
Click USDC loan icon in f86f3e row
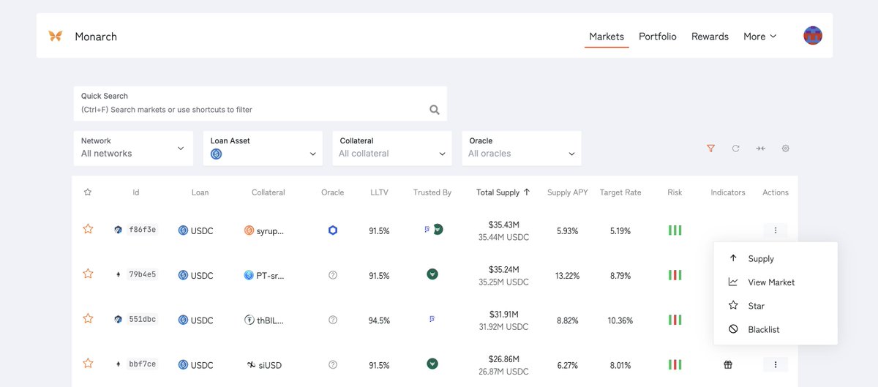(183, 230)
